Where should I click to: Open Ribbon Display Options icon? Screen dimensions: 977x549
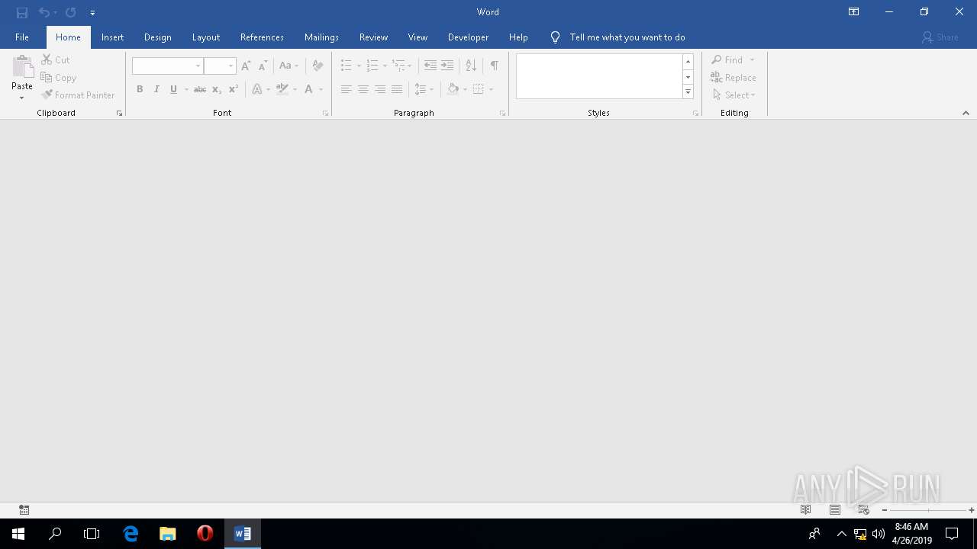click(x=854, y=12)
